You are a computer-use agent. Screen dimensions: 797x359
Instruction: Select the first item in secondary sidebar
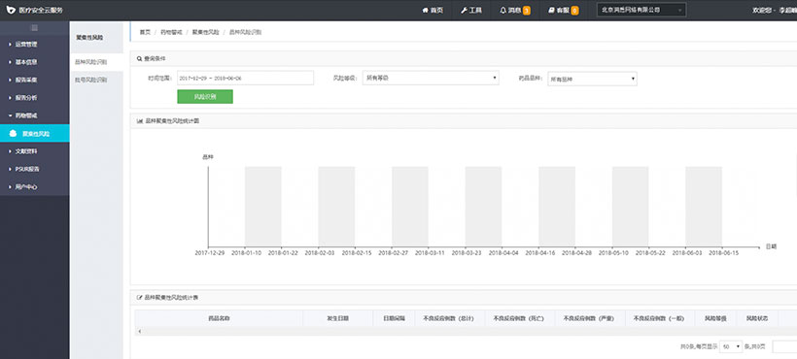click(96, 62)
